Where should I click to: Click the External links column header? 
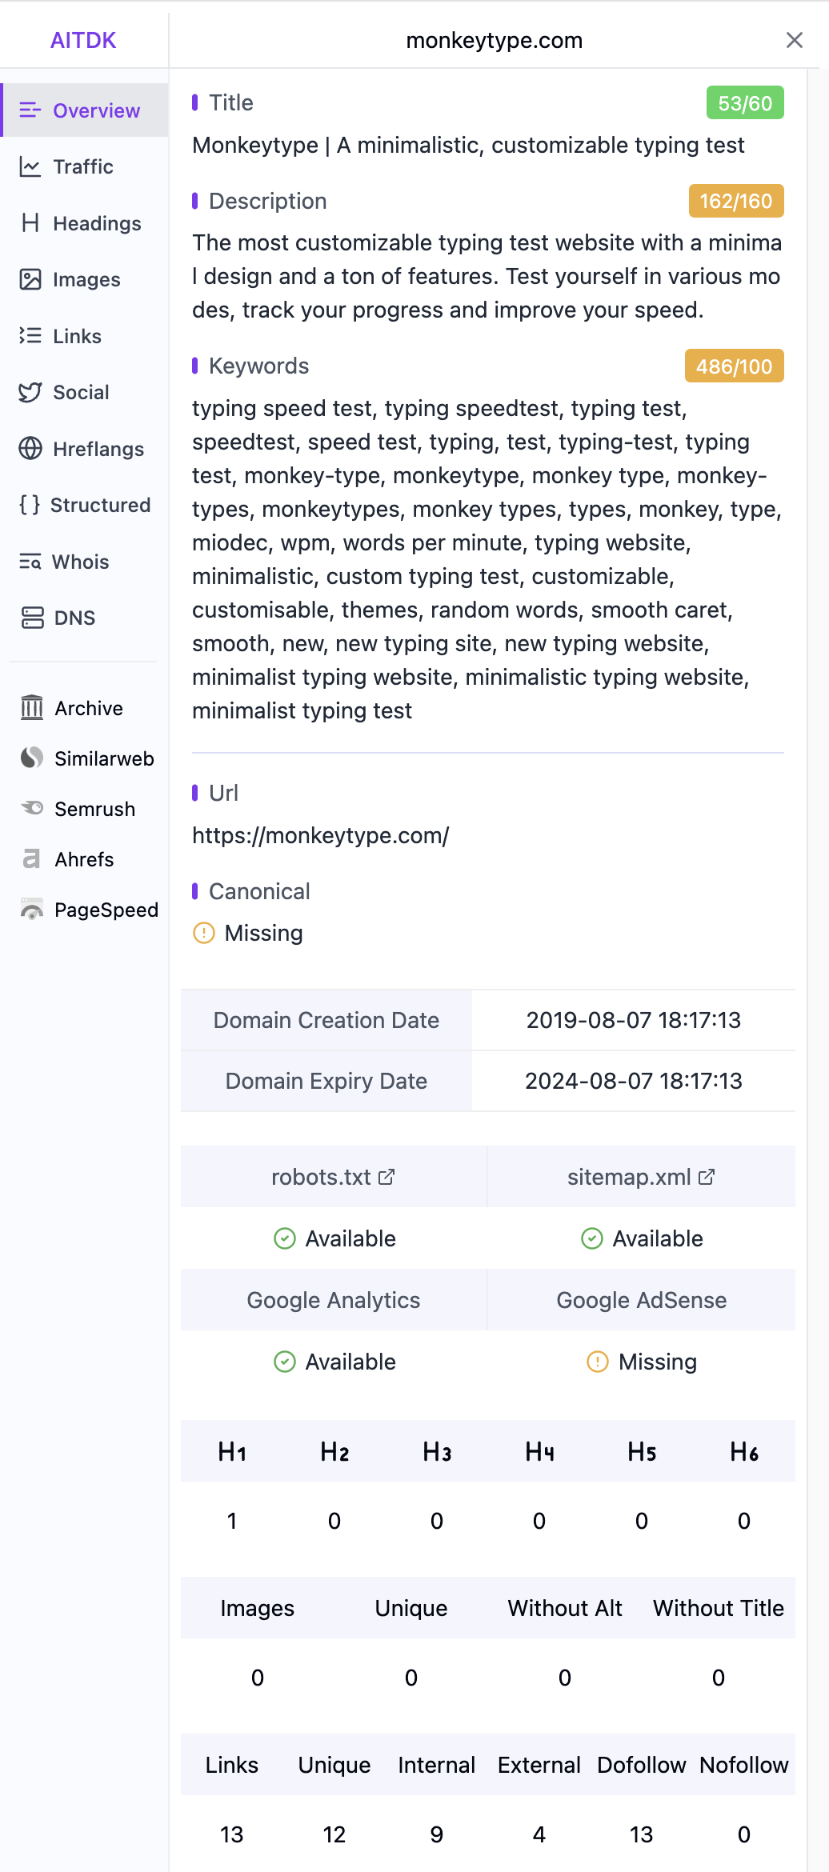click(539, 1765)
